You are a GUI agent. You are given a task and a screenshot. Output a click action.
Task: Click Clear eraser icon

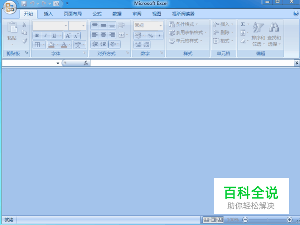(x=243, y=41)
